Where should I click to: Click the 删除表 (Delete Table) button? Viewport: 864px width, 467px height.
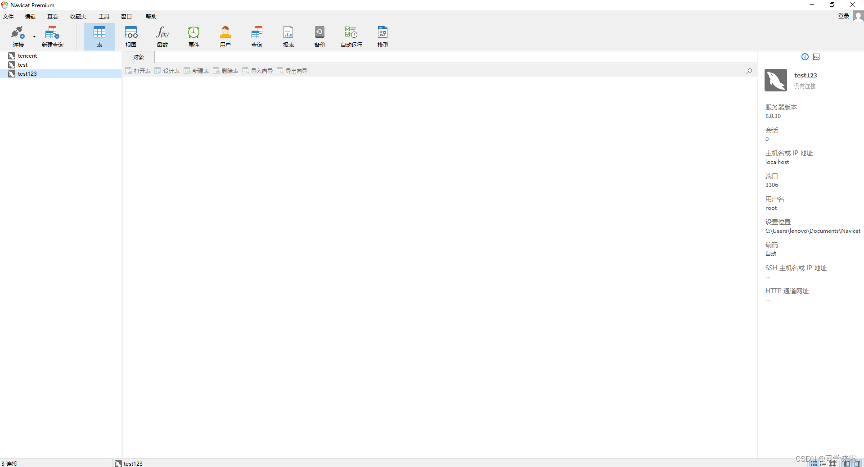[225, 71]
